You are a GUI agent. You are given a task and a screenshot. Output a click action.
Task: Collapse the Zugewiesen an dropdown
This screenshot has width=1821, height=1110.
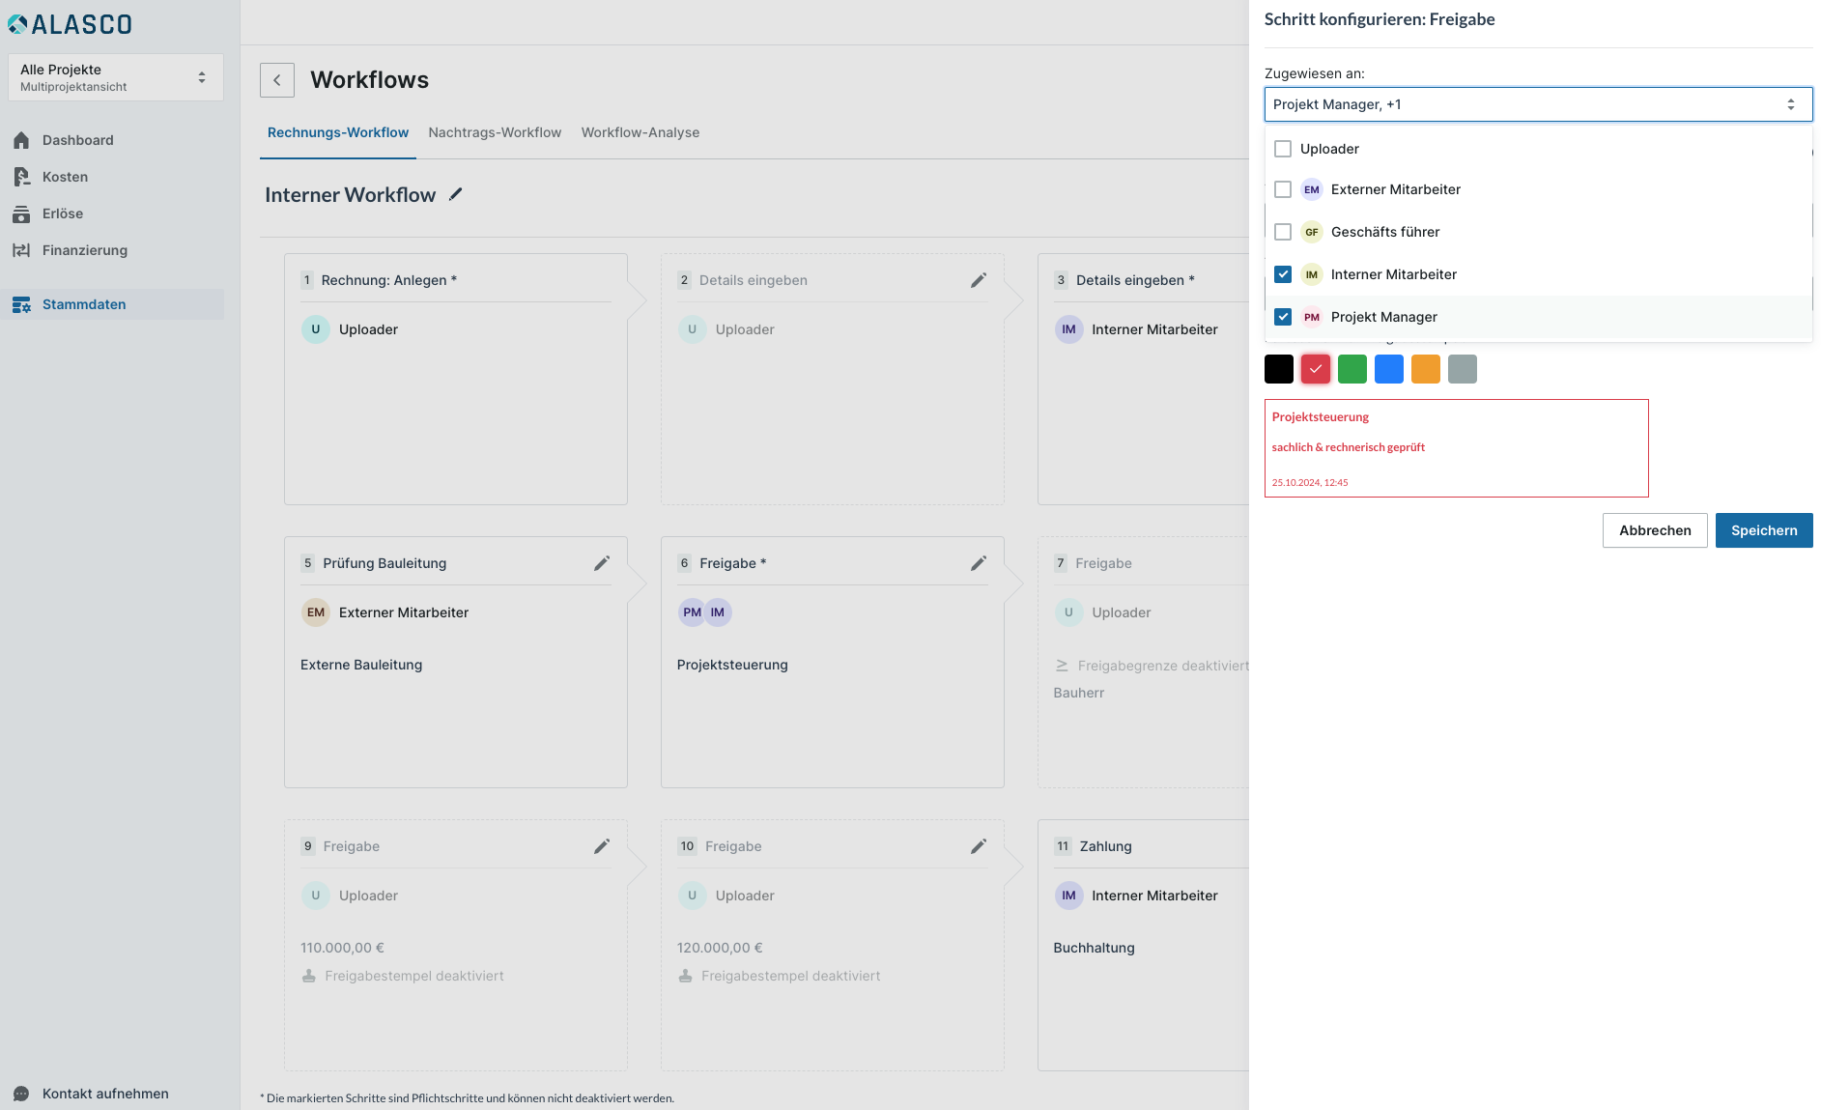click(x=1790, y=104)
